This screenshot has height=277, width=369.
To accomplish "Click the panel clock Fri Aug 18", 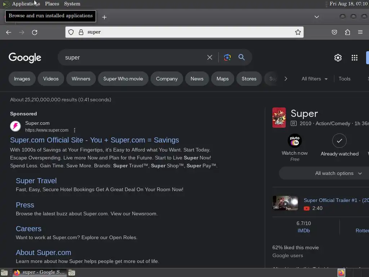I will click(348, 4).
